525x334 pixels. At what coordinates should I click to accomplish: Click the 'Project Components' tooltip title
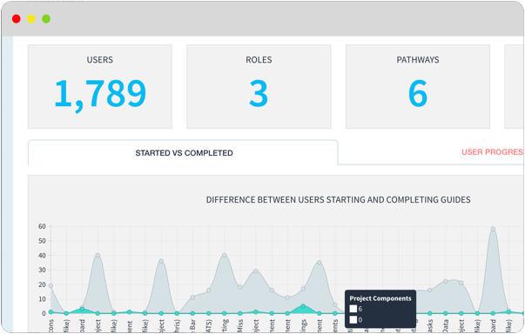pos(380,298)
